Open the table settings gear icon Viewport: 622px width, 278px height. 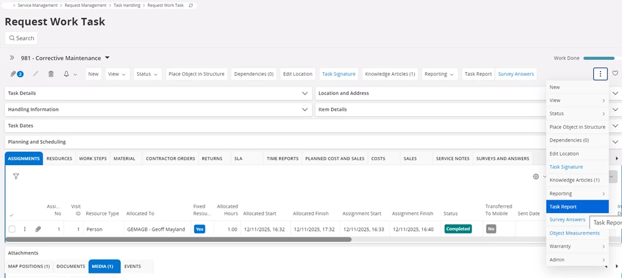click(x=536, y=177)
